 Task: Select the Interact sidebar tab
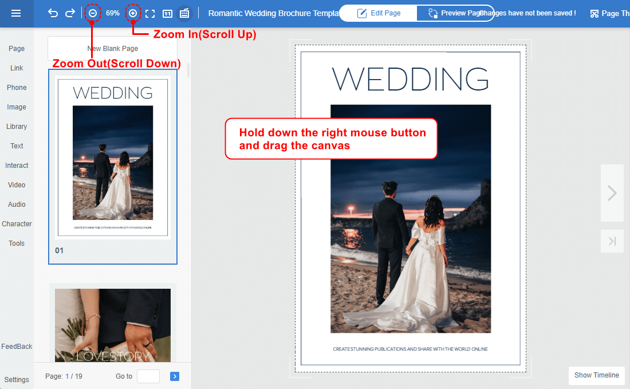[x=17, y=165]
